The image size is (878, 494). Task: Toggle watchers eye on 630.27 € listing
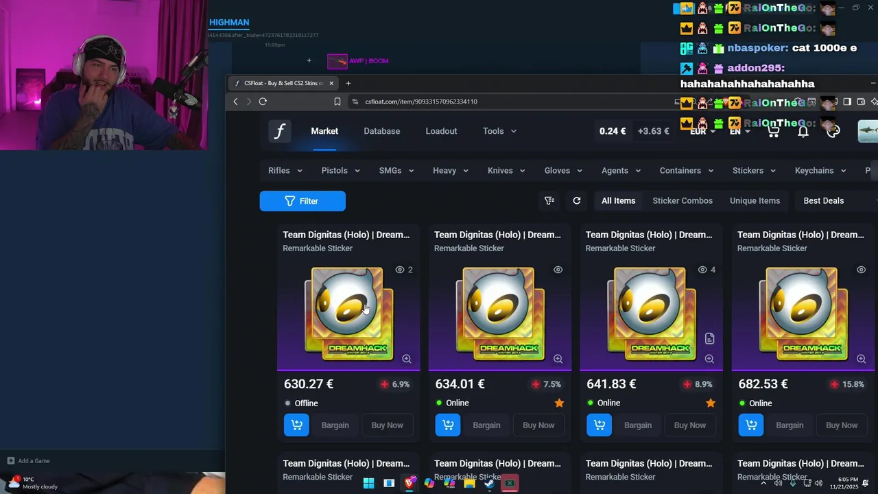pyautogui.click(x=400, y=270)
